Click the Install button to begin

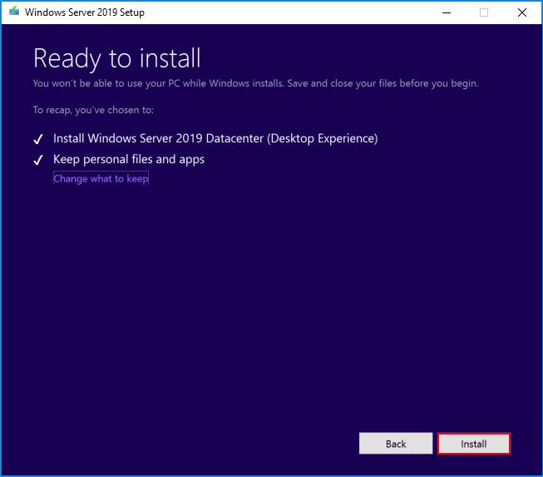pos(474,444)
